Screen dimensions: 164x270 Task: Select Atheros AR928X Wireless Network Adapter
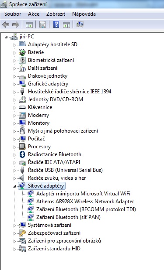(85, 202)
